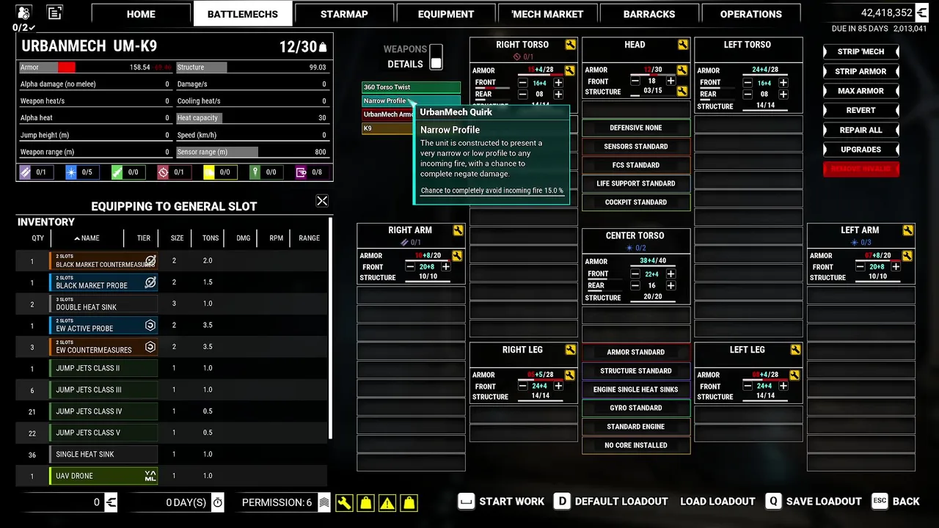The height and width of the screenshot is (528, 939).
Task: Open the document list icon beside Home
Action: [54, 12]
